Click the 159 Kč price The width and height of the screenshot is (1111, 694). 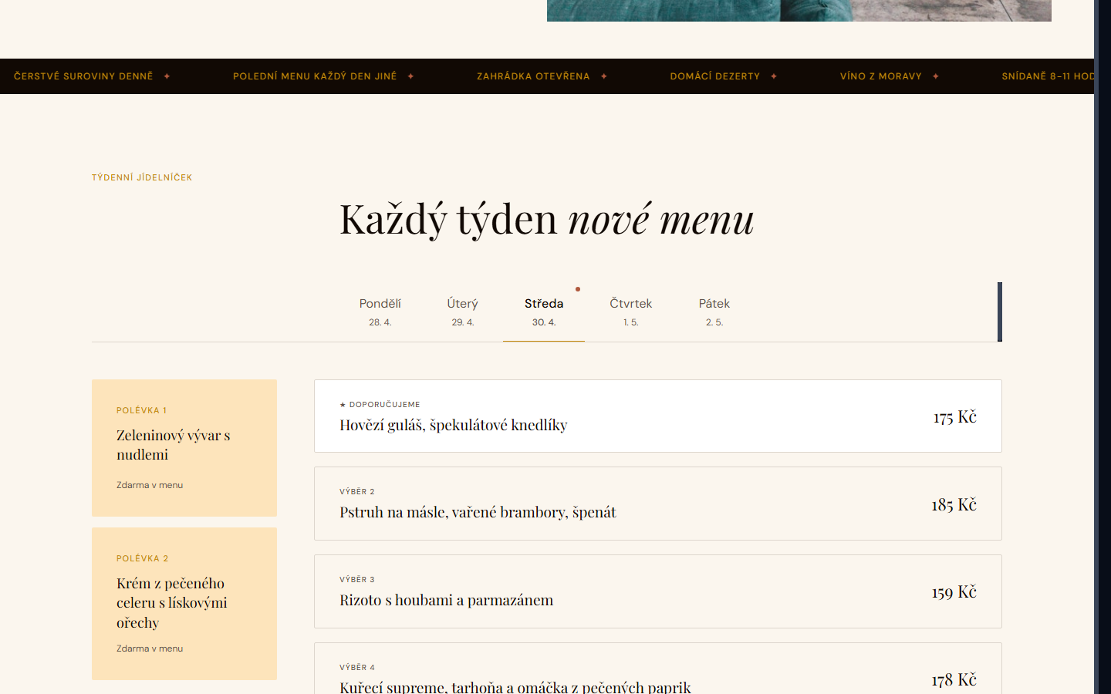pos(954,592)
